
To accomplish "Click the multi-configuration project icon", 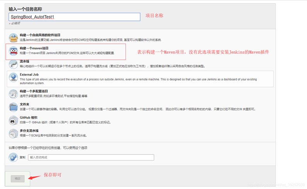I will [14, 94].
